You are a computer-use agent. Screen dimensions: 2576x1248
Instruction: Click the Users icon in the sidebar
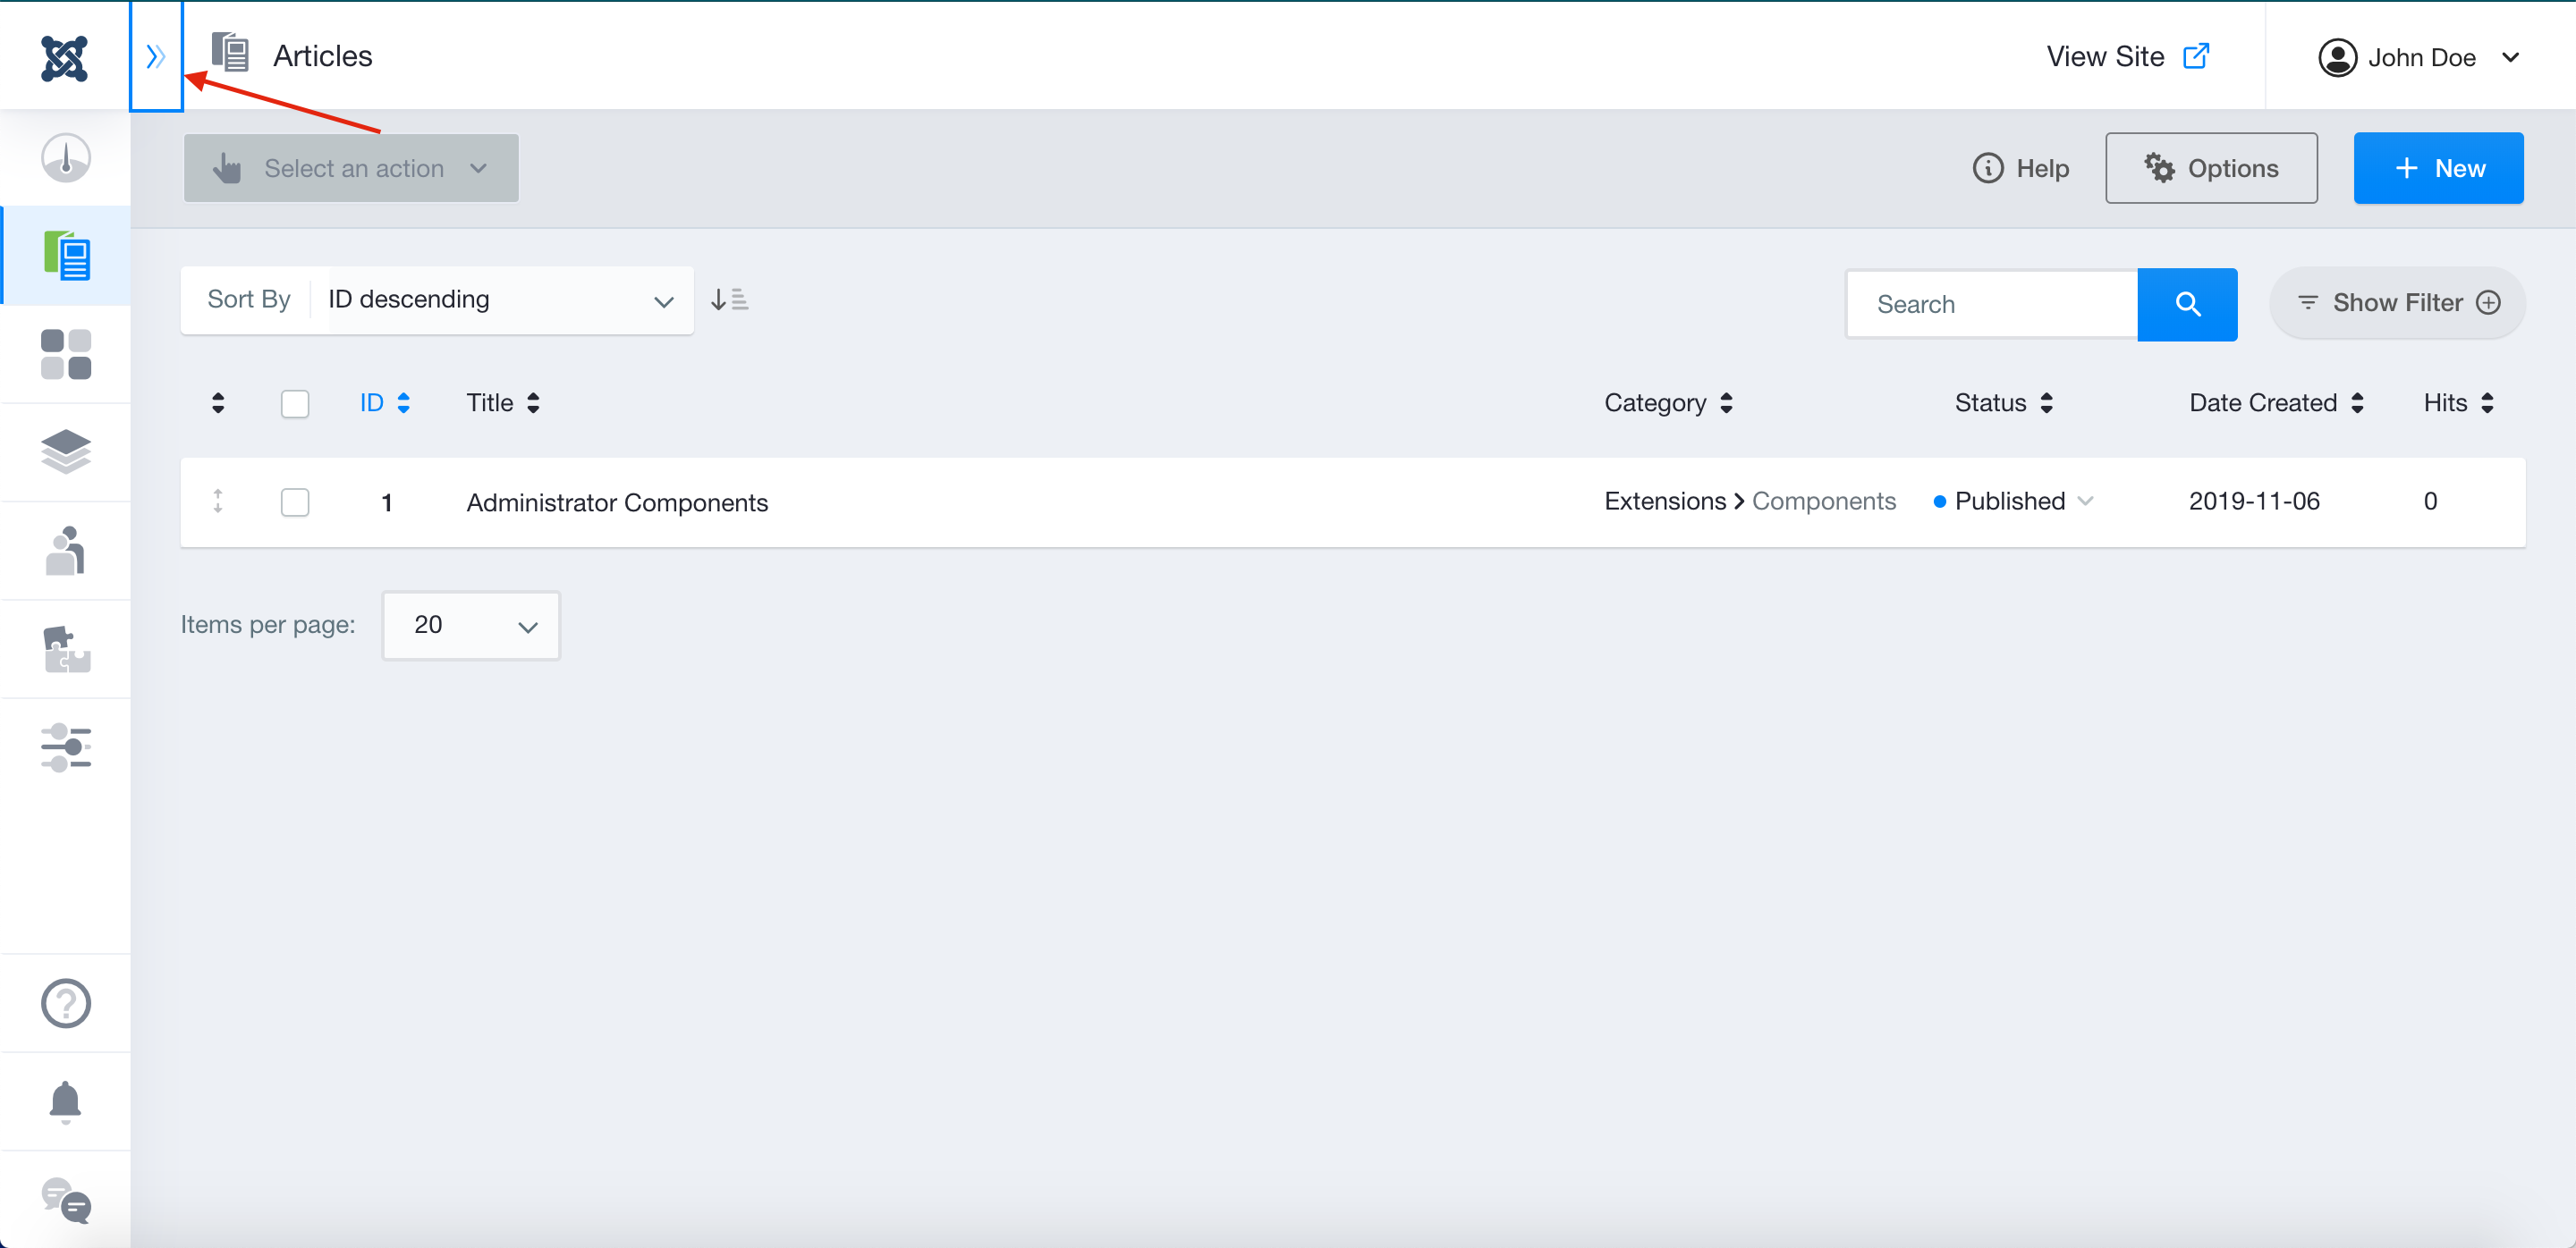click(x=64, y=551)
